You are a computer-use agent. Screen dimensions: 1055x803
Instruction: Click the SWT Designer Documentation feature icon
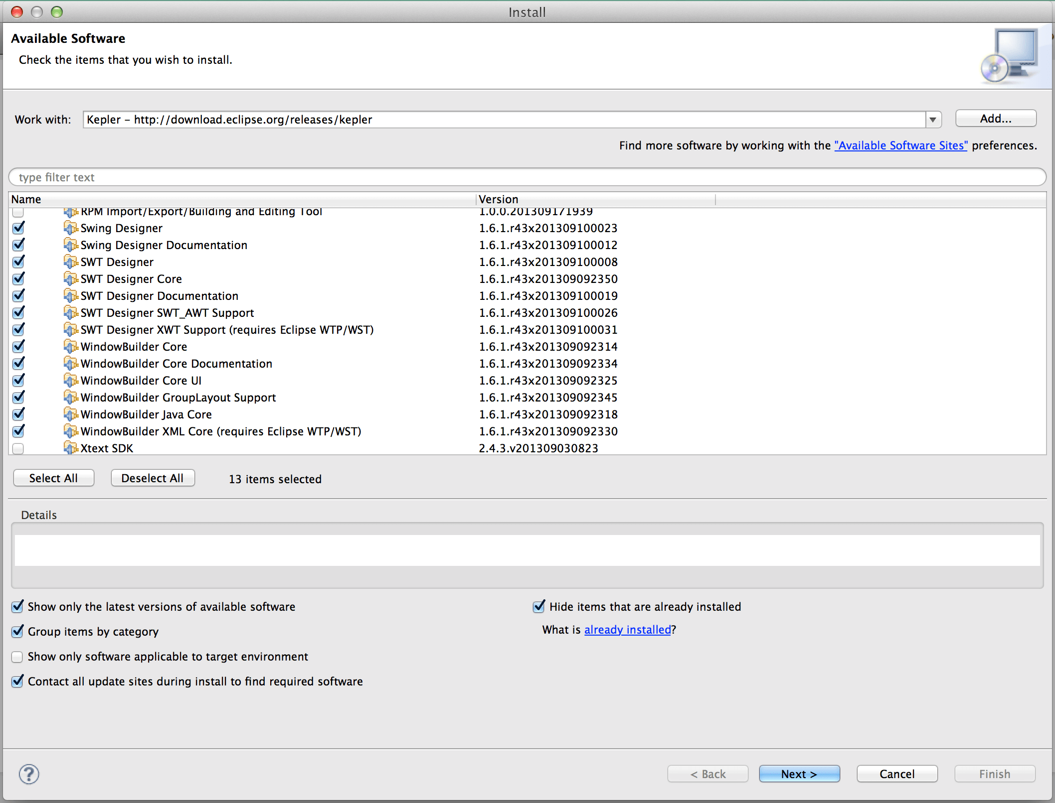point(71,296)
